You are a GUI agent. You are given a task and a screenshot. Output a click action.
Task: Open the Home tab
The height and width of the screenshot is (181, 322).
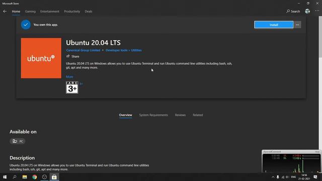16,11
